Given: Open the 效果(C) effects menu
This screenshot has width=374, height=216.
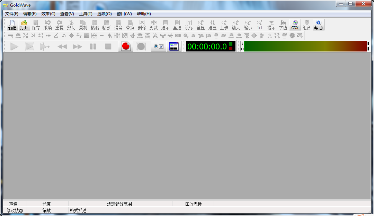Looking at the screenshot, I should [x=48, y=14].
